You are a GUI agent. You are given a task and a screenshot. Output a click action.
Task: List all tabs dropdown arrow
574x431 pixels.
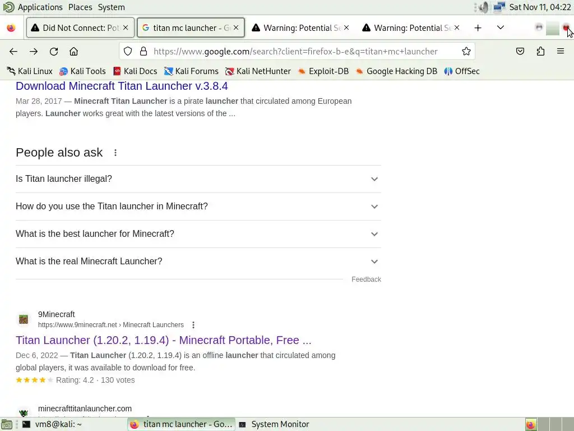501,28
